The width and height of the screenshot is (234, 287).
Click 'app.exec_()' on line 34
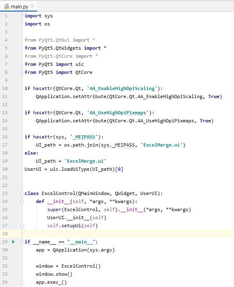[51, 282]
